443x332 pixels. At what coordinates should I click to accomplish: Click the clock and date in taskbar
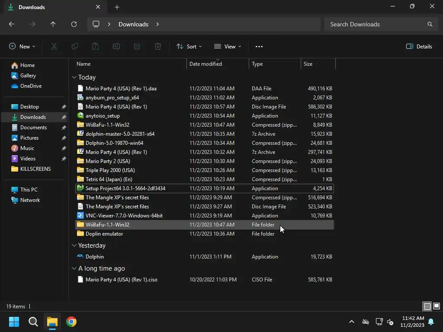click(412, 322)
